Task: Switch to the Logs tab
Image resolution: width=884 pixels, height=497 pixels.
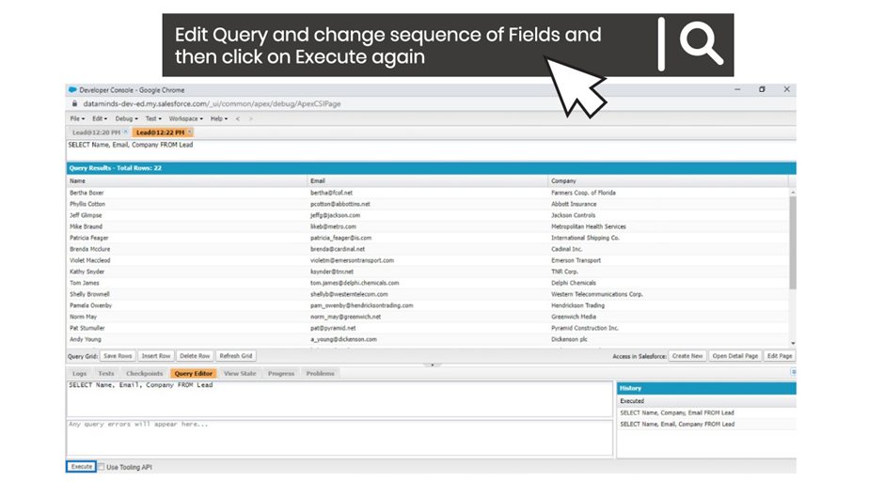Action: click(80, 374)
